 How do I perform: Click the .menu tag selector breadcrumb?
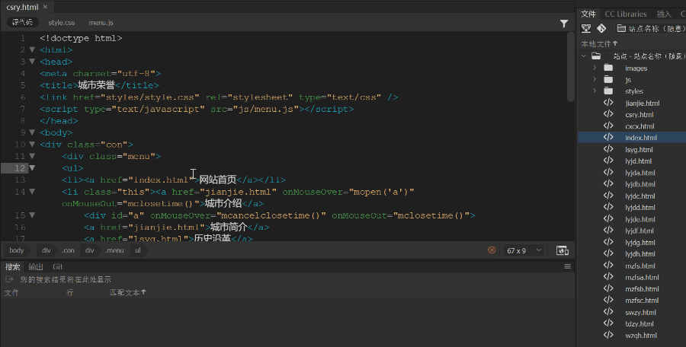(115, 250)
